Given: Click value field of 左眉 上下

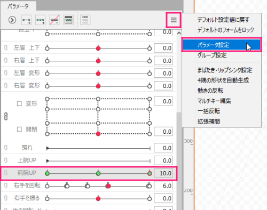Looking at the screenshot, I should (x=163, y=48).
